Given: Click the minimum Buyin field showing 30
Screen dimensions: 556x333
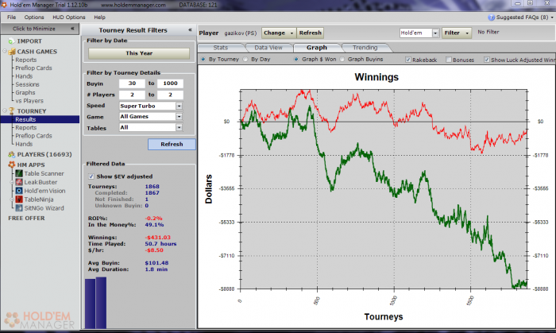Looking at the screenshot, I should pos(132,83).
